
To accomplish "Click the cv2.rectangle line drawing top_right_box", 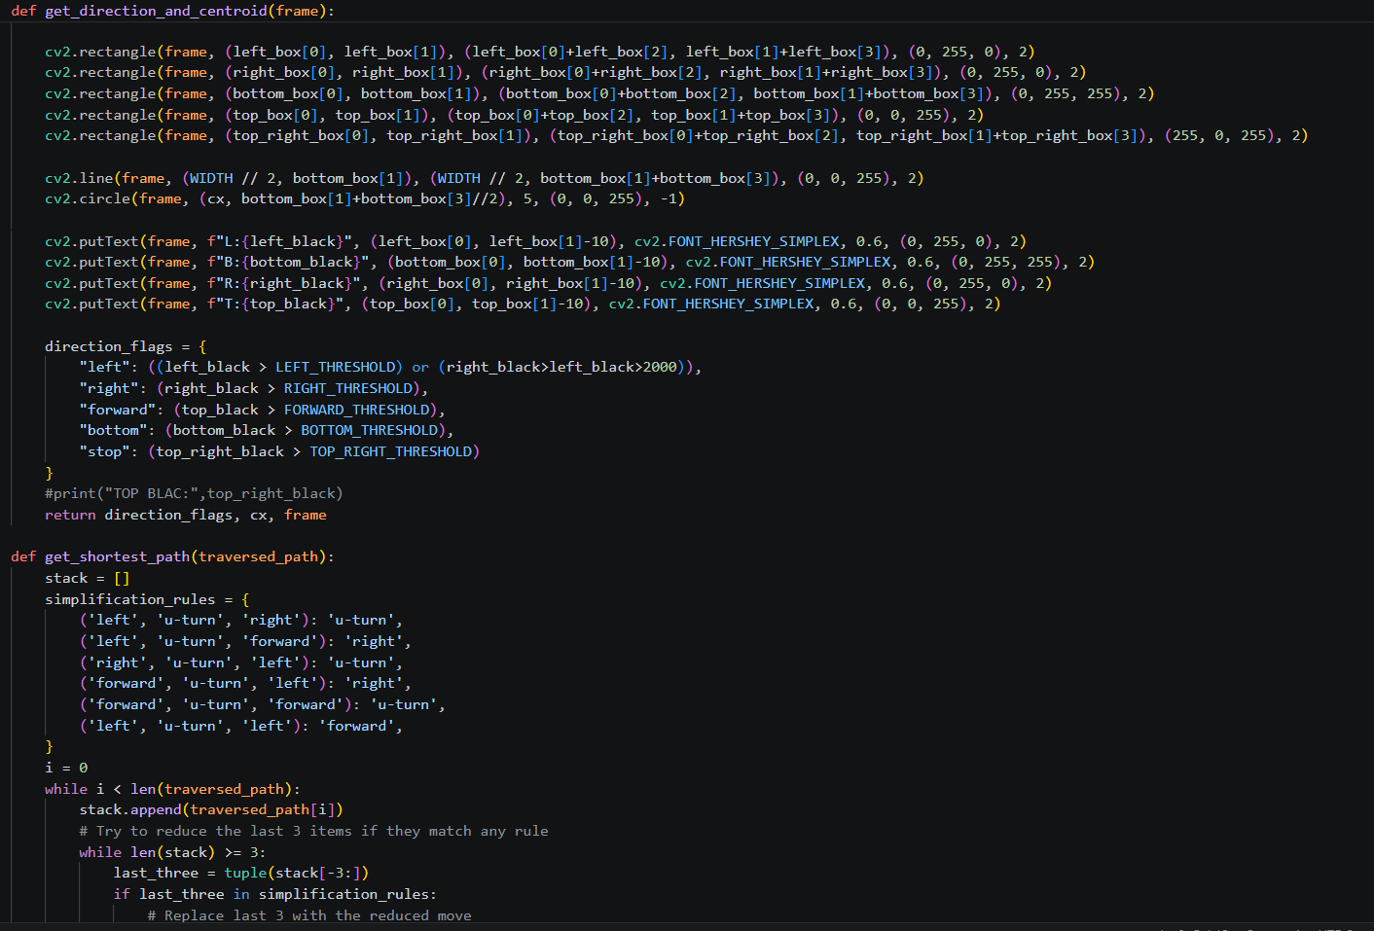I will coord(676,135).
